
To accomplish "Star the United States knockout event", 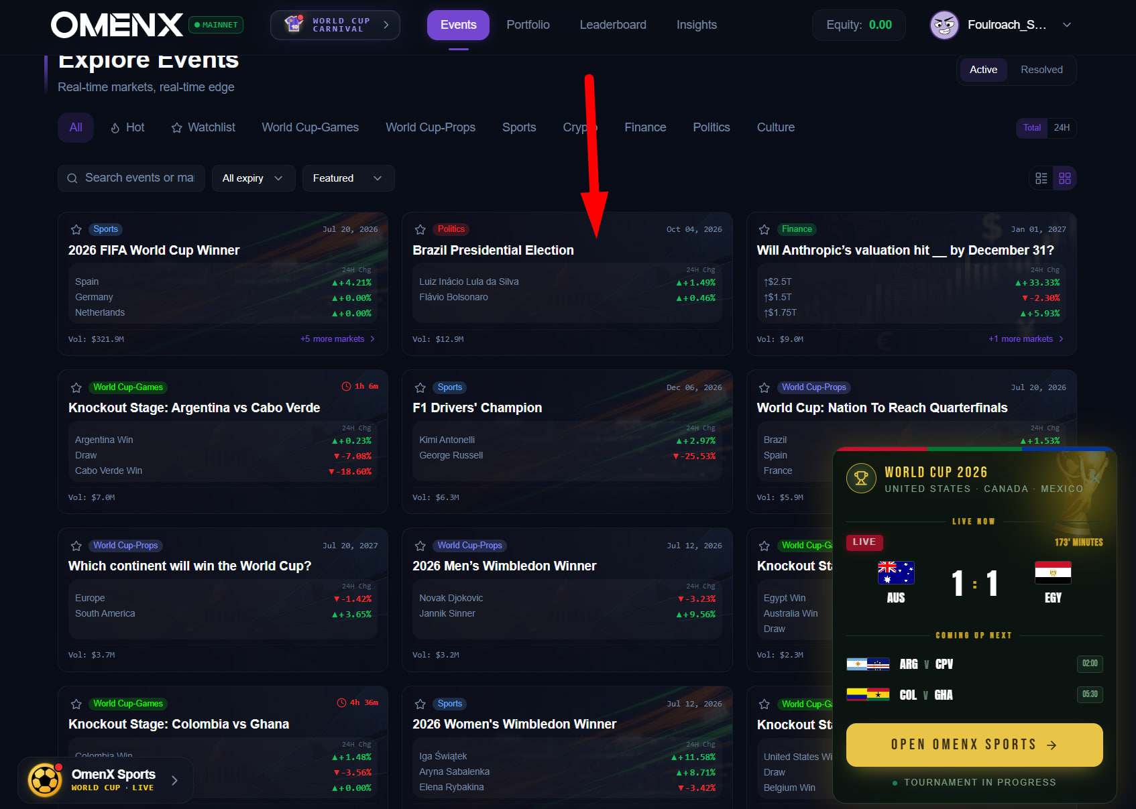I will 764,704.
